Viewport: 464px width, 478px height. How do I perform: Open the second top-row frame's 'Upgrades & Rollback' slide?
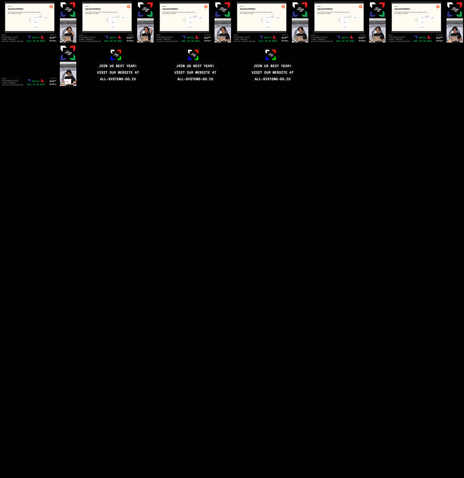pos(107,17)
